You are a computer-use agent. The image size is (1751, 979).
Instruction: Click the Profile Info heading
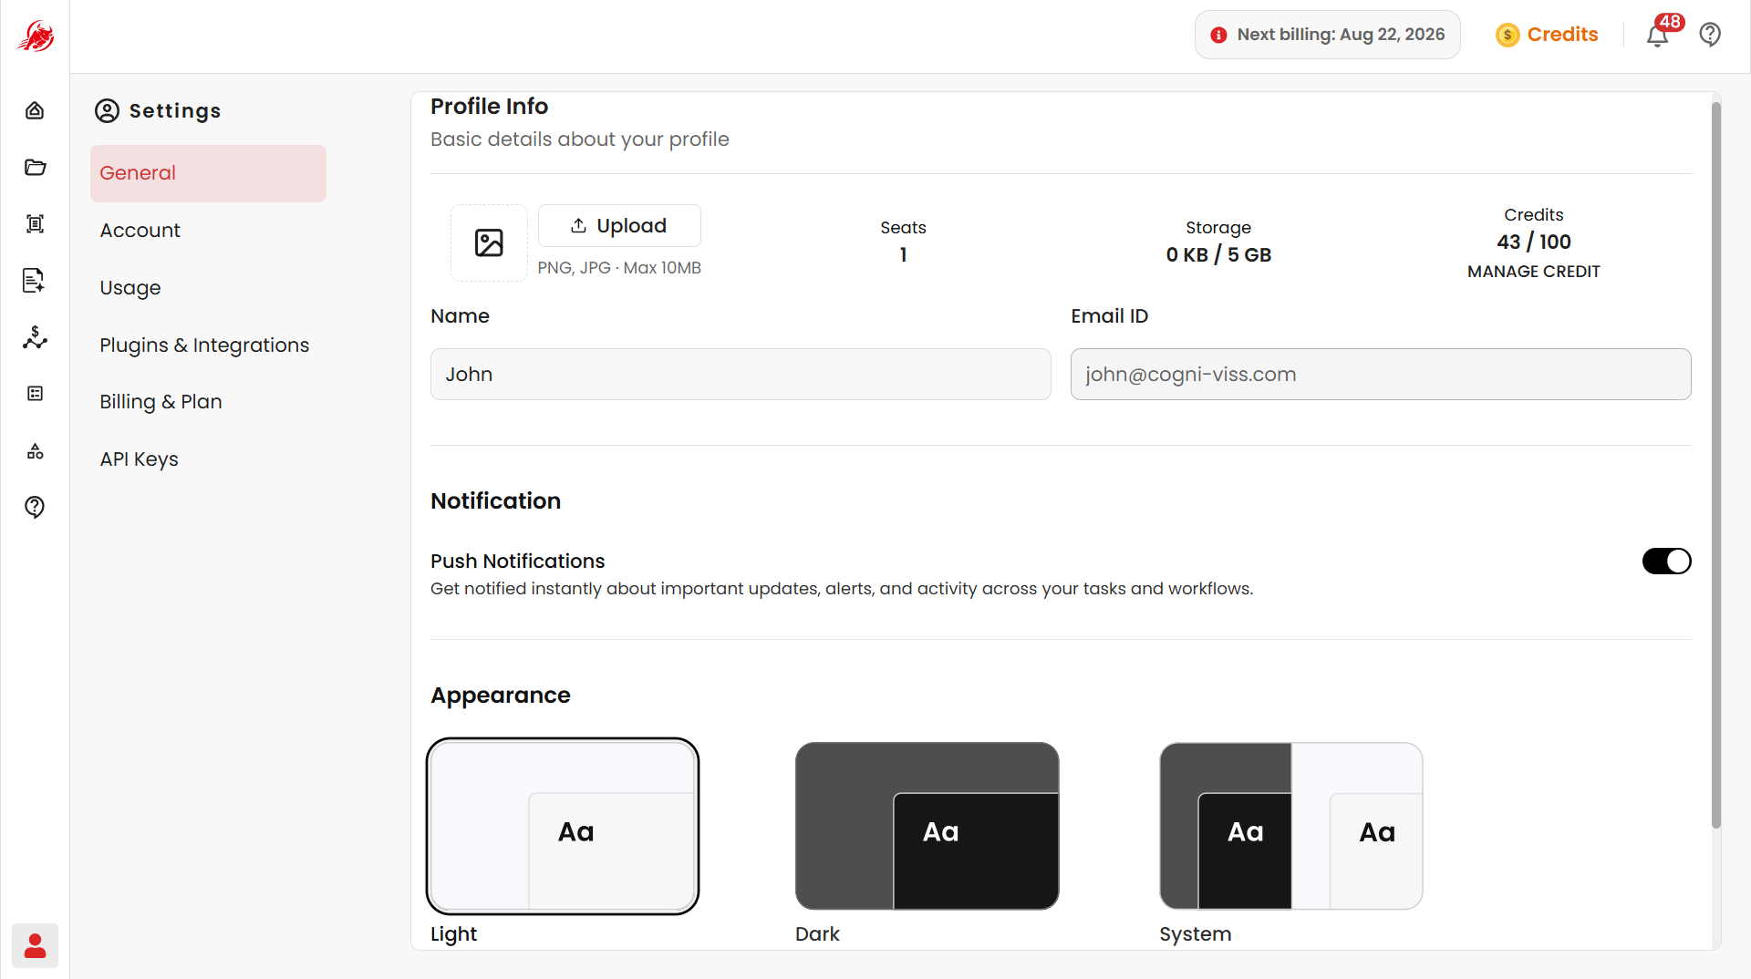489,107
